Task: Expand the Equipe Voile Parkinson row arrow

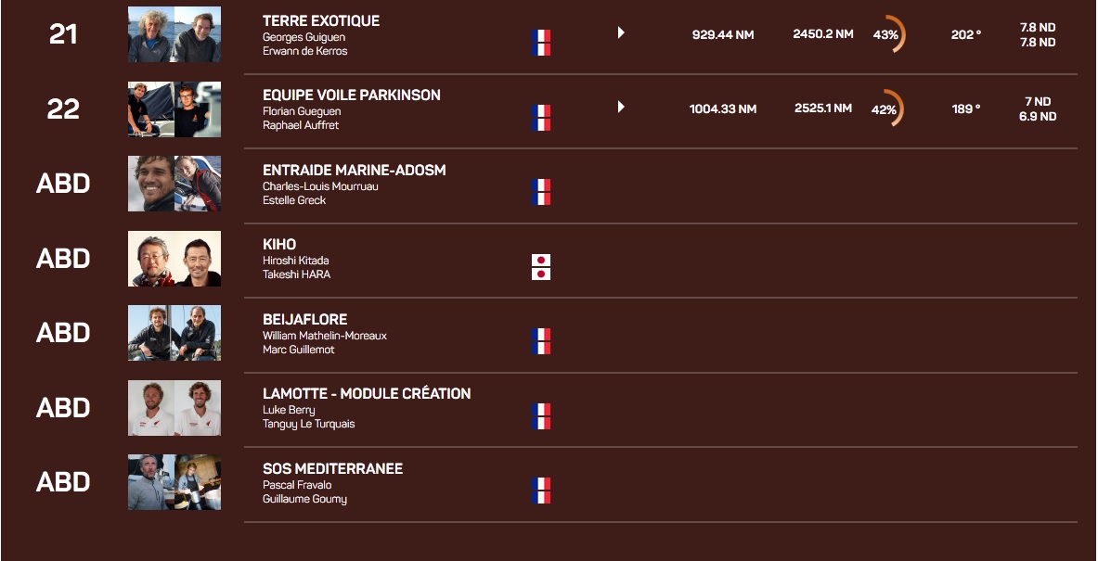Action: (x=621, y=108)
